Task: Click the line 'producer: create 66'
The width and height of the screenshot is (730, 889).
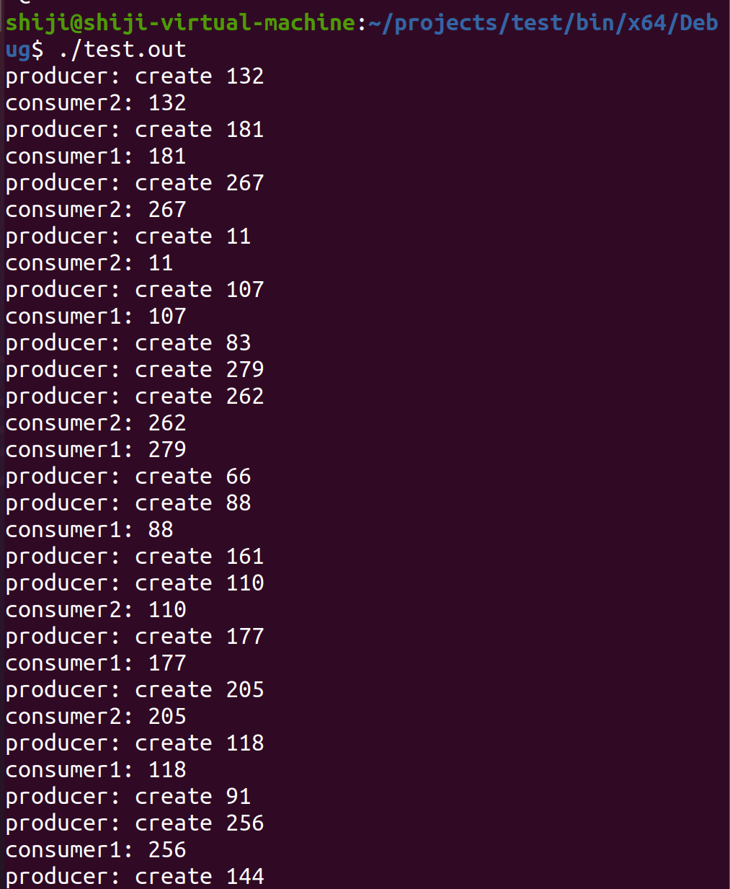Action: coord(128,477)
